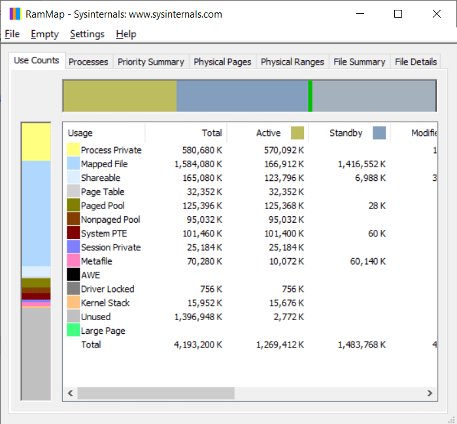Select the Unused row label
The height and width of the screenshot is (424, 457).
(96, 317)
